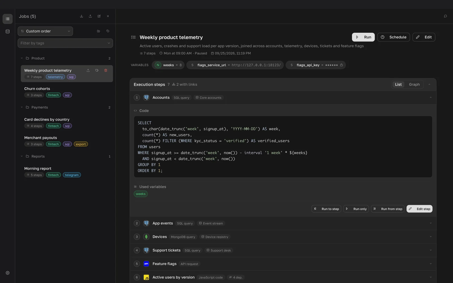Click the Core accounts connection badge
Viewport: 453px width, 283px height.
(209, 98)
